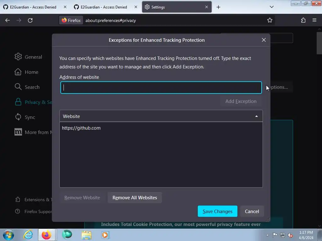
Task: Click the Firefox Support question mark icon
Action: point(18,211)
